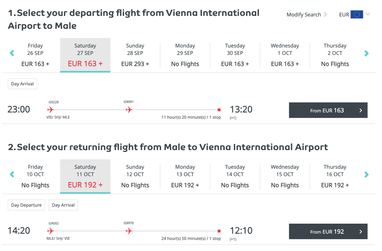Toggle Day Departure filter for returning flights
Viewport: 382px width, 251px height.
click(x=26, y=205)
